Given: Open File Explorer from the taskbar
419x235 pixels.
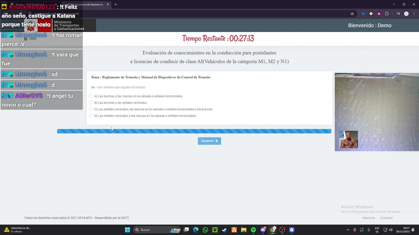Looking at the screenshot, I should 244,230.
